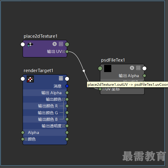Click the 输出 Alpha port on renderTarget1
Screen dimensions: 168x168
click(67, 93)
